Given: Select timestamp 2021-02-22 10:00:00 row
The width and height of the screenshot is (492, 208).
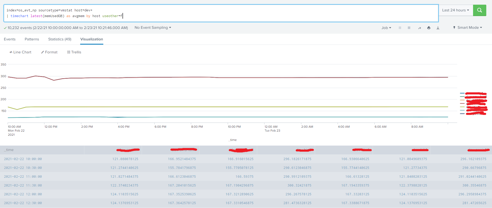Looking at the screenshot, I should click(x=23, y=159).
